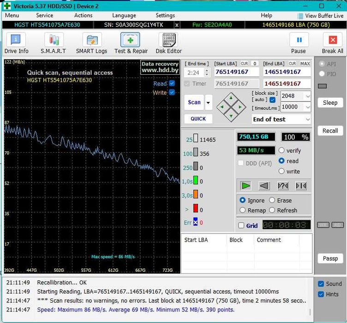Click the Start LBA input field
Image resolution: width=347 pixels, height=323 pixels.
[237, 72]
